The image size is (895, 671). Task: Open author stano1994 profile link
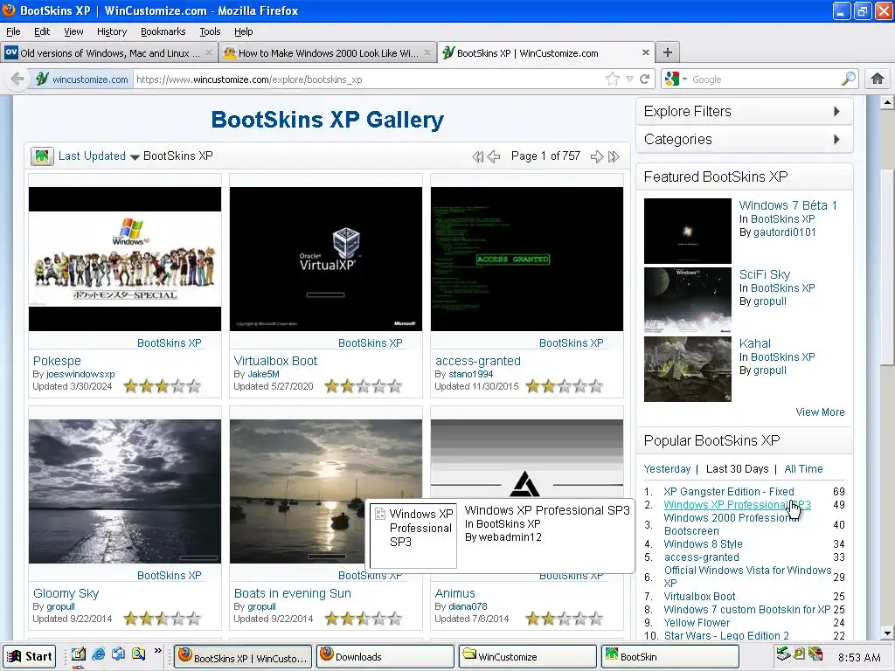tap(471, 374)
